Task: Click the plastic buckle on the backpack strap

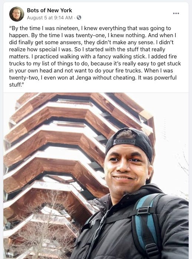Action: click(x=144, y=210)
